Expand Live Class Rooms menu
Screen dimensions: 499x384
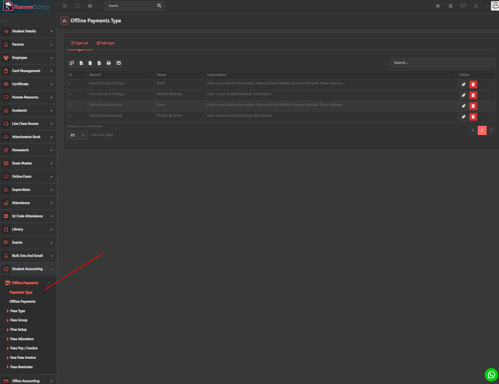click(28, 124)
